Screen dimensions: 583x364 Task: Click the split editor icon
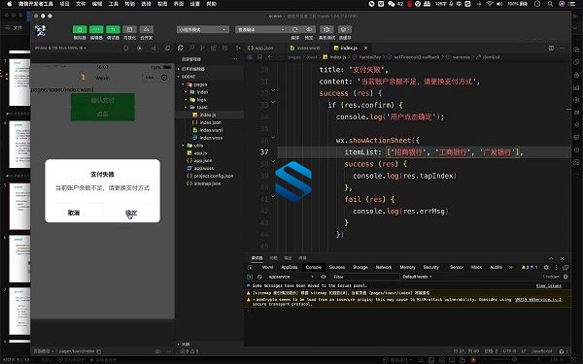click(551, 48)
